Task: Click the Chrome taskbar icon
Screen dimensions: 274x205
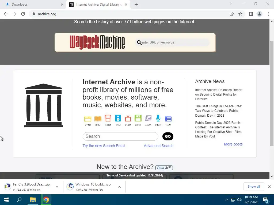Action: point(46,200)
